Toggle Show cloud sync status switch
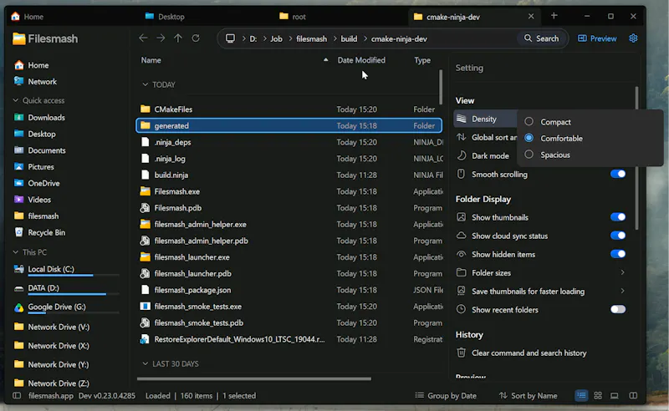669x411 pixels. coord(618,236)
